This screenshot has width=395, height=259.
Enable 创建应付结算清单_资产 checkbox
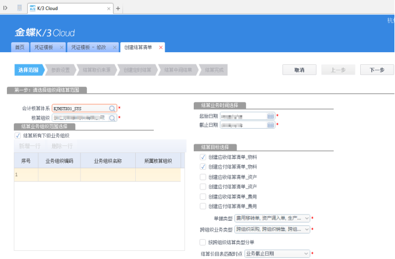(202, 187)
